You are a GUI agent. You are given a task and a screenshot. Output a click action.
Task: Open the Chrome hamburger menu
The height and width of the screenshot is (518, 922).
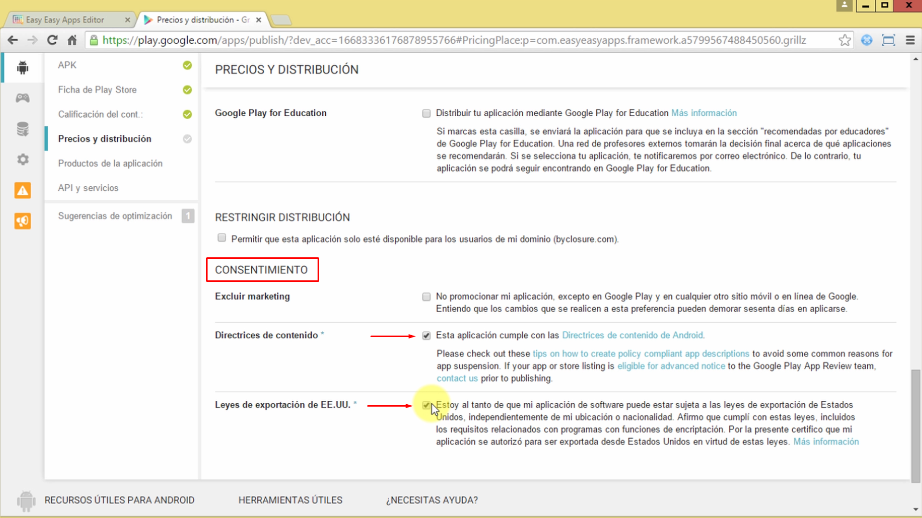coord(910,40)
